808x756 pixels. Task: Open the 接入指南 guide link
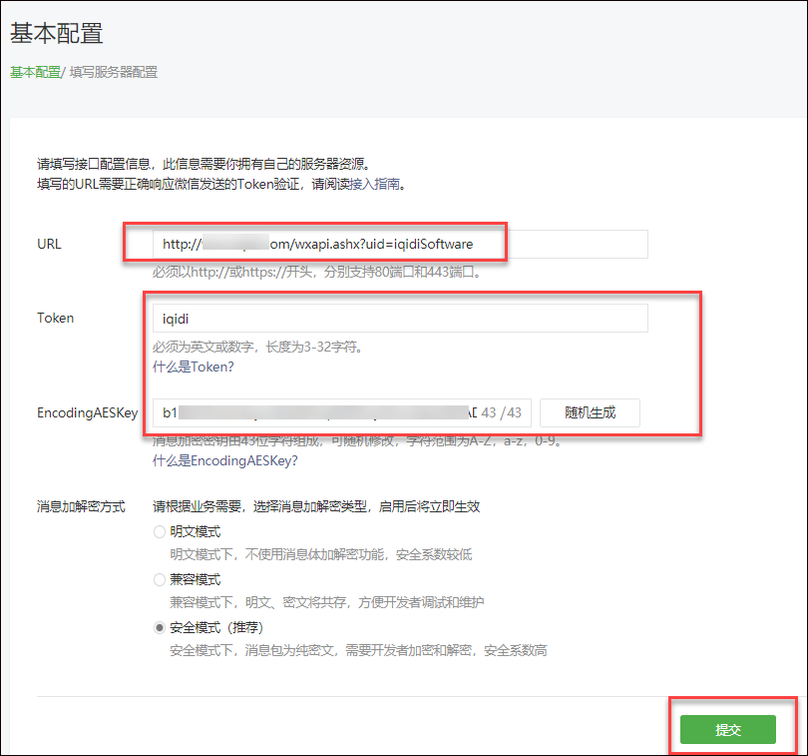click(x=374, y=184)
